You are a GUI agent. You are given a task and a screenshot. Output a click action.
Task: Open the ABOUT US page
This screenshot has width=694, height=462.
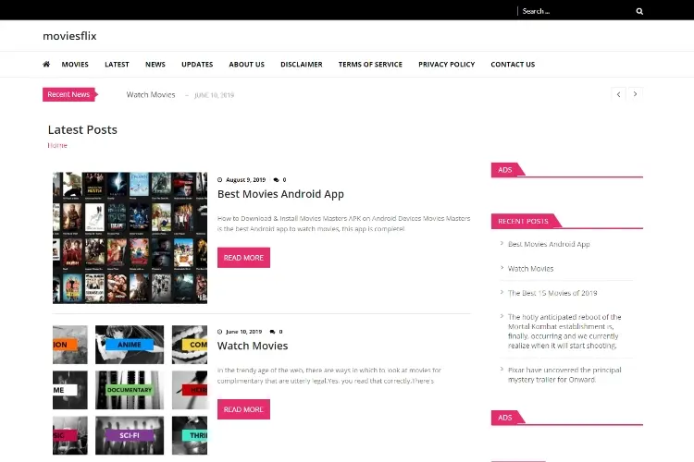pyautogui.click(x=246, y=64)
